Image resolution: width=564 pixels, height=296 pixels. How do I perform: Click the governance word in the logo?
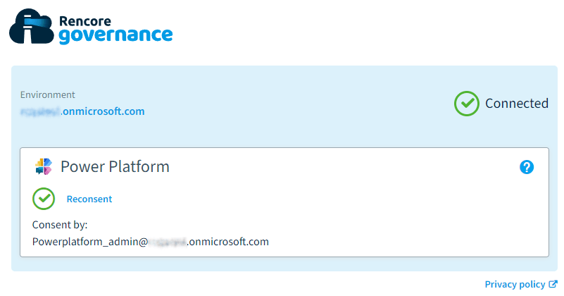pos(115,36)
